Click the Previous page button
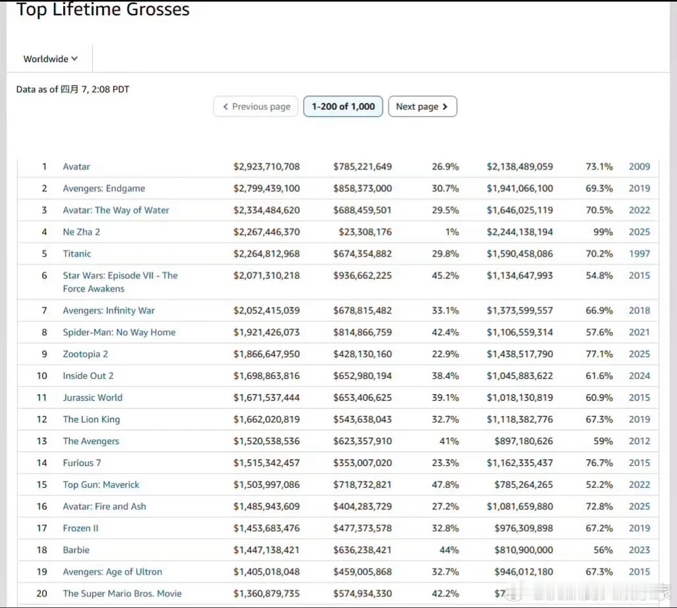 (256, 107)
